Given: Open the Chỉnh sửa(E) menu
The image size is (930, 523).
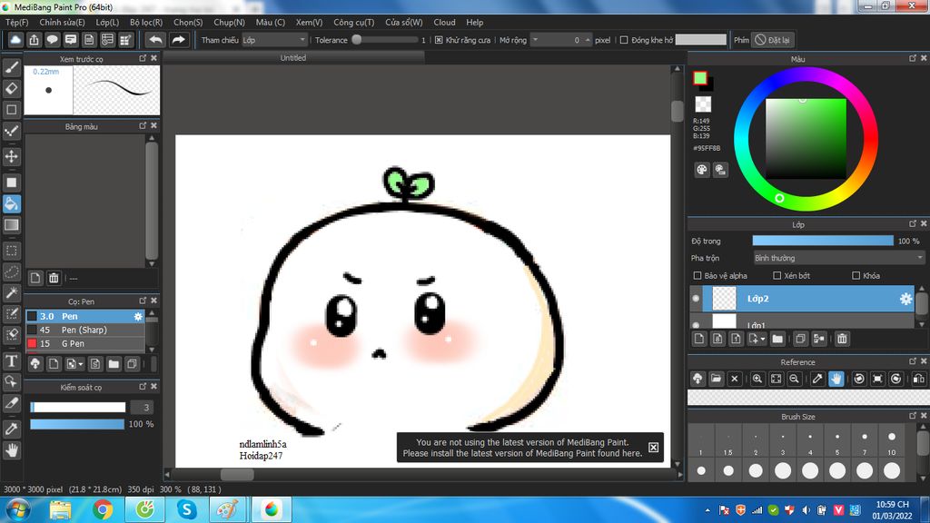Looking at the screenshot, I should (62, 22).
